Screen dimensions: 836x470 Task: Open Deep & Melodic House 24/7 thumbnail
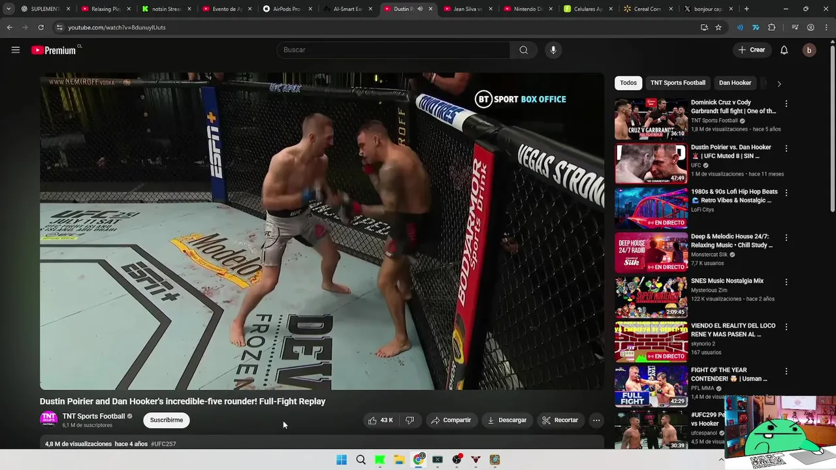pos(651,253)
